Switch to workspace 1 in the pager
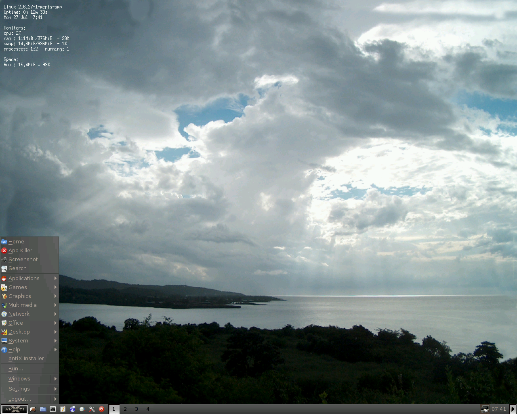This screenshot has height=414, width=517. click(114, 409)
